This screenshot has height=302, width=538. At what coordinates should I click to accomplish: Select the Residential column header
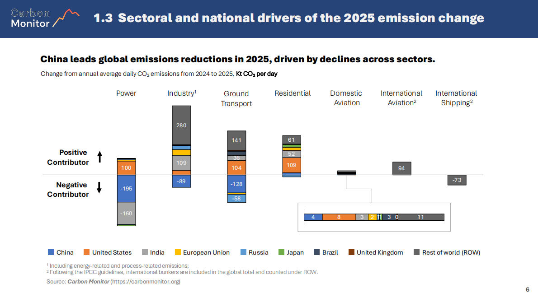point(293,93)
